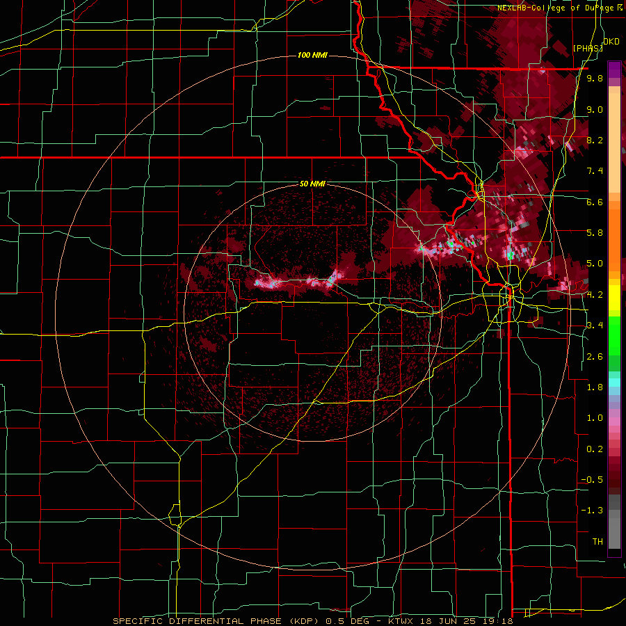
Task: Click the "[PHAS]" label above the color scale
Action: coord(588,48)
